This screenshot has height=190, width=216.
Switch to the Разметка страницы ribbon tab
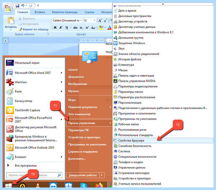pyautogui.click(x=64, y=12)
